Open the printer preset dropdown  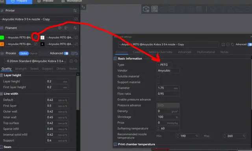tap(37, 19)
